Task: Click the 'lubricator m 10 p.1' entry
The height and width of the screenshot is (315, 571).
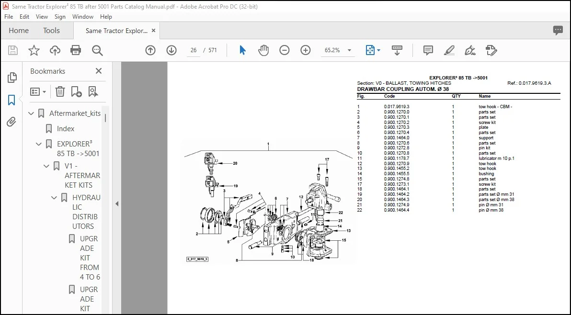Action: (496, 158)
